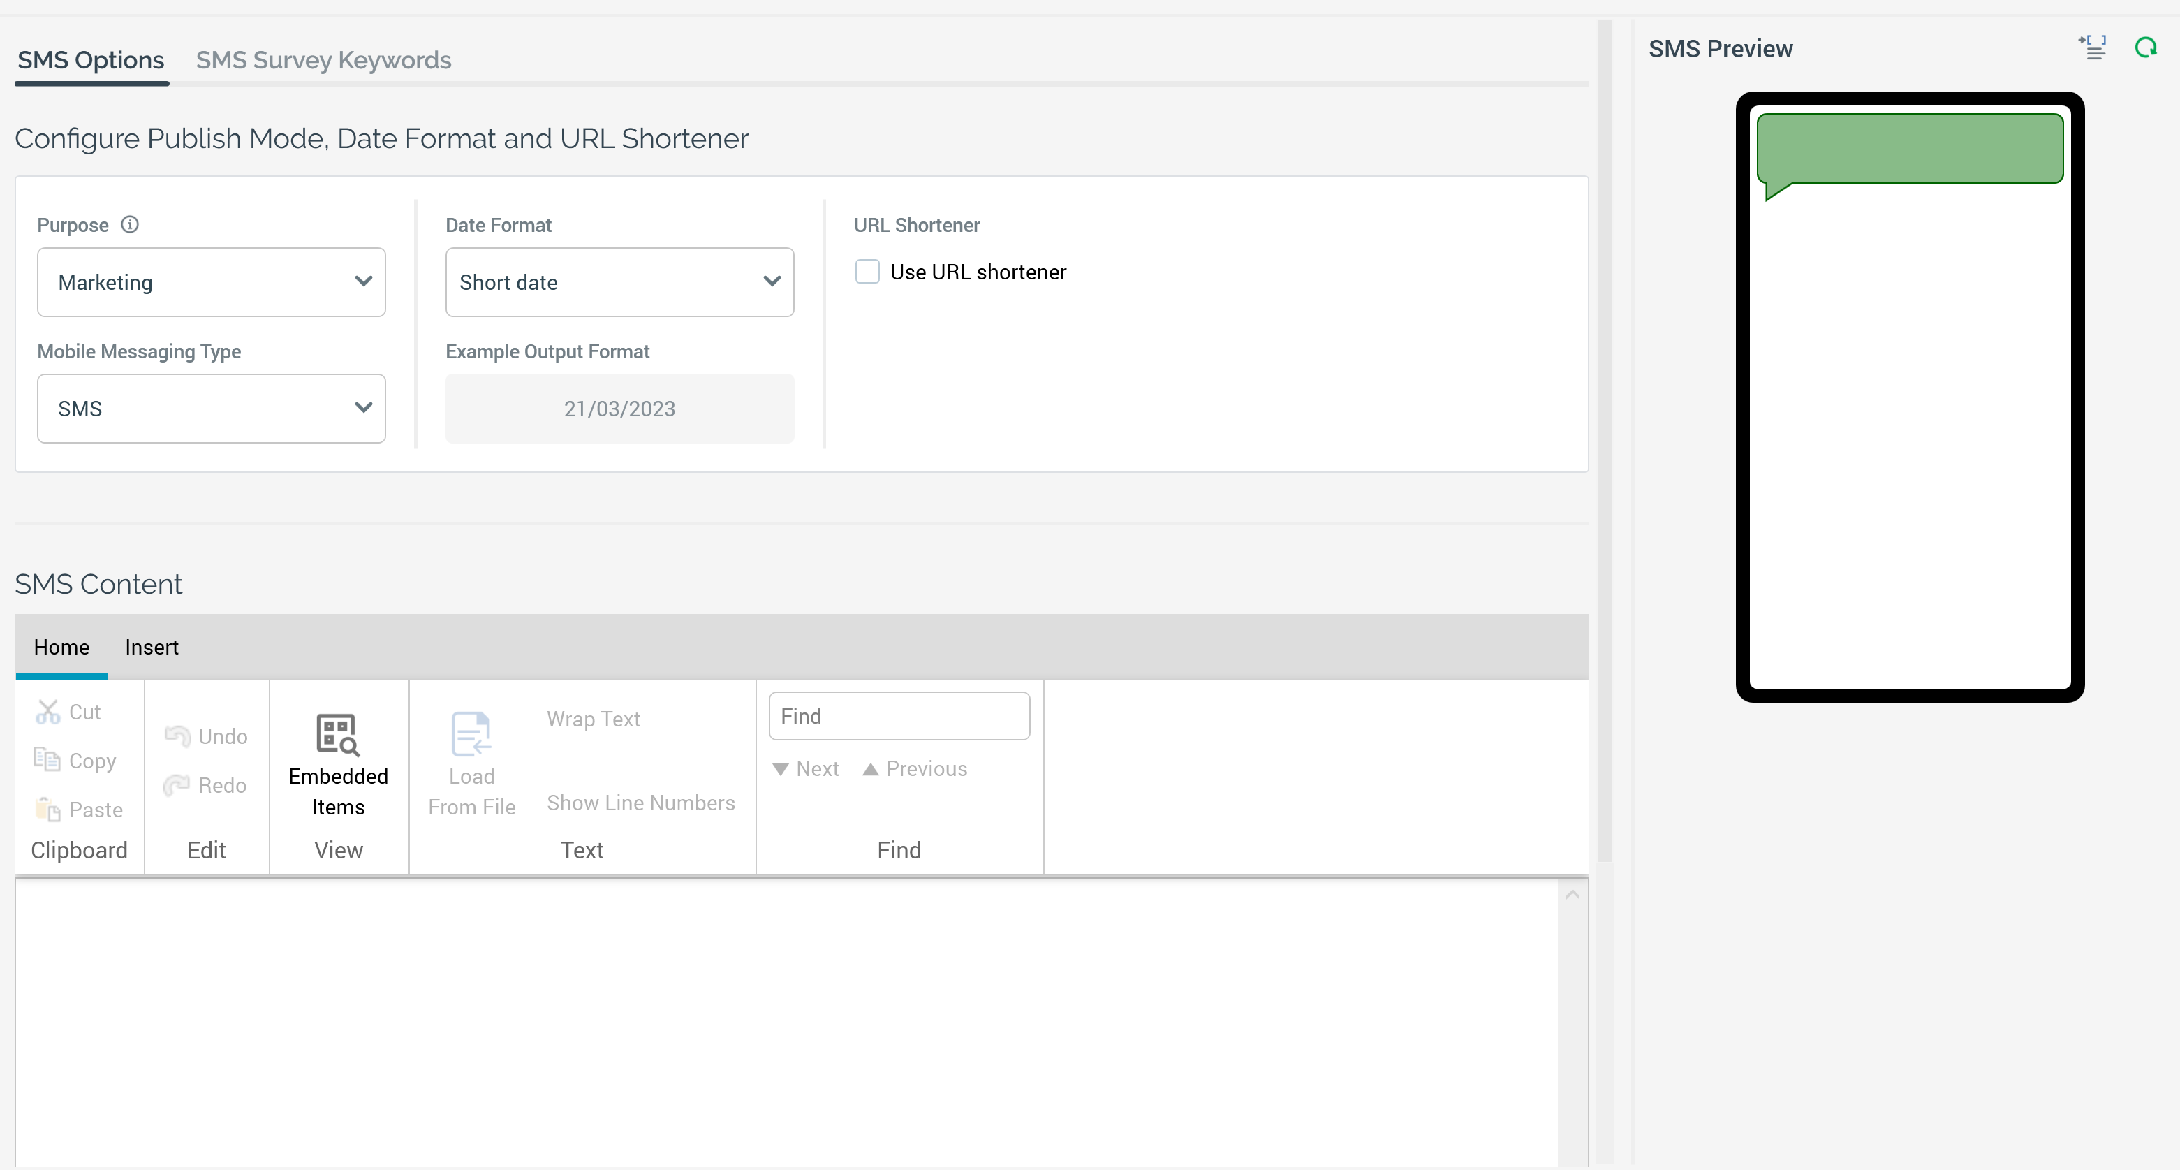Image resolution: width=2180 pixels, height=1170 pixels.
Task: Click the Purpose info icon
Action: tap(129, 224)
